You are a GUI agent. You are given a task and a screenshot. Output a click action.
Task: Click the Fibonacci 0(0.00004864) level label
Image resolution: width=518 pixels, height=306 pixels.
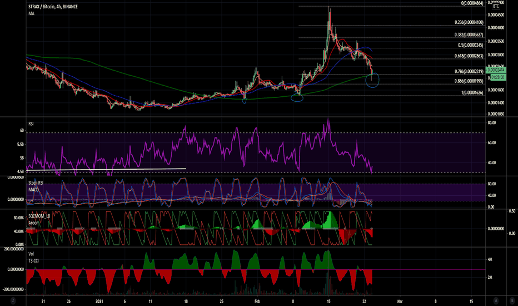472,3
